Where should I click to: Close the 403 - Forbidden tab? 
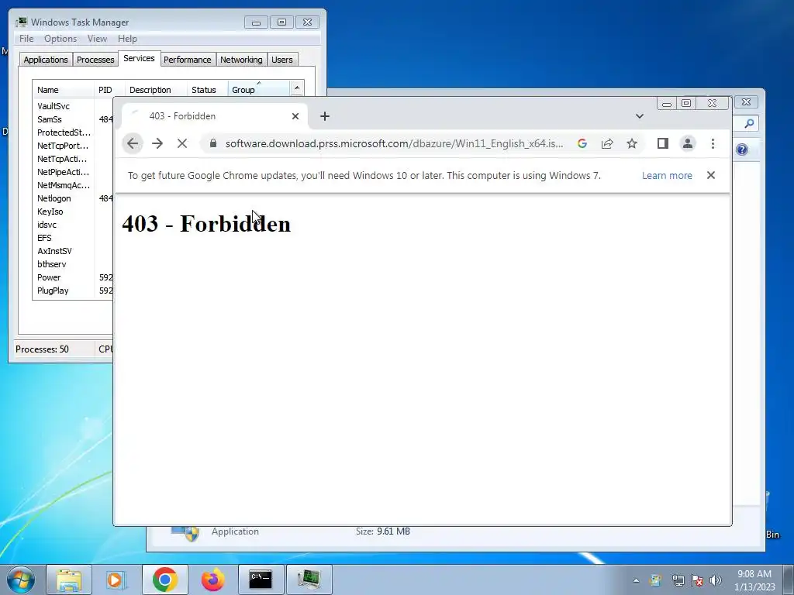tap(295, 116)
